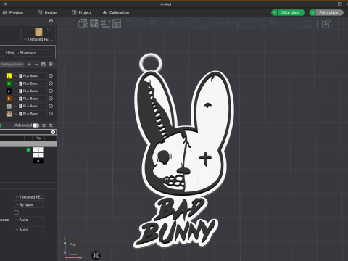Open printer settings gear at panel top
The image size is (348, 261).
click(x=51, y=21)
